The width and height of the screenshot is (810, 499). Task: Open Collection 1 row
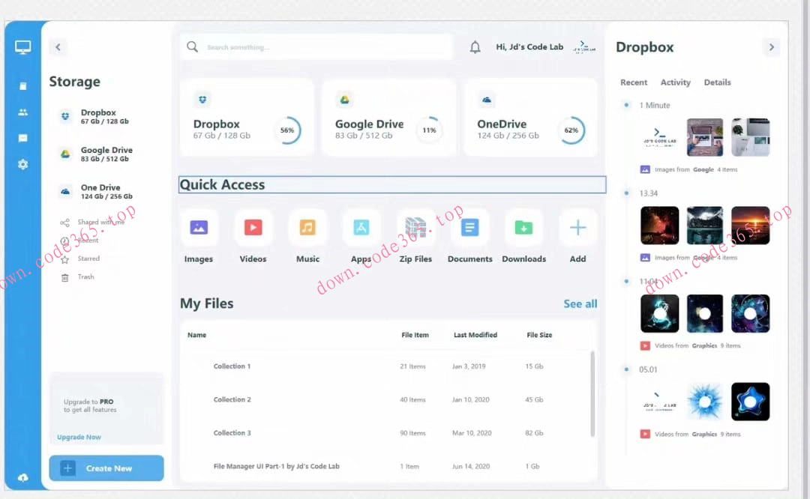click(385, 366)
